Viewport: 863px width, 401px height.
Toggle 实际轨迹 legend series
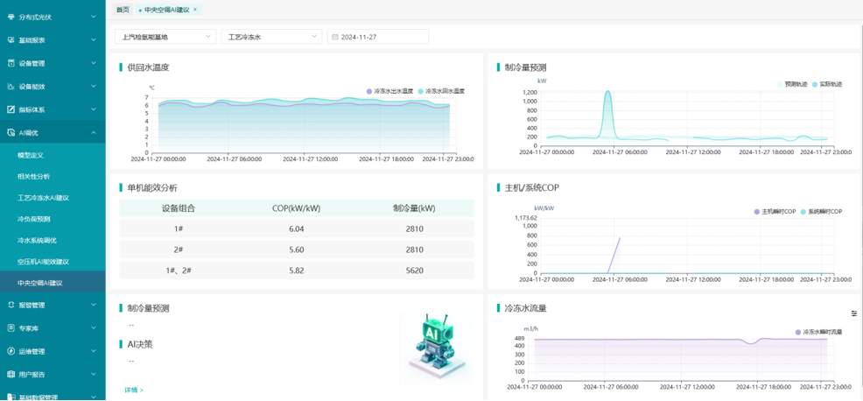(826, 84)
